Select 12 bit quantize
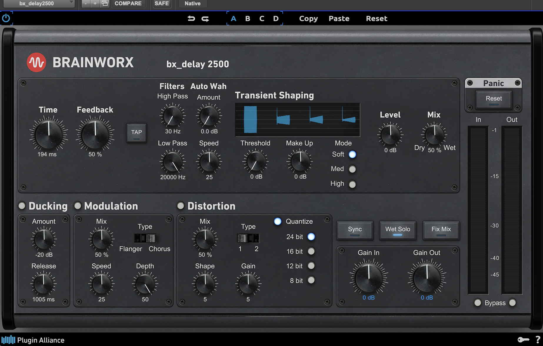Viewport: 543px width, 346px height. point(311,266)
